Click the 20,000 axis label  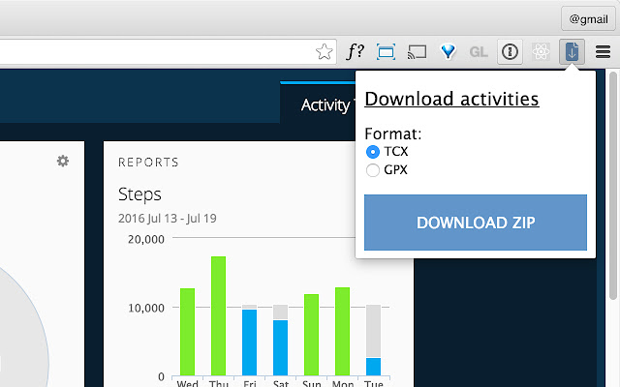coord(146,239)
